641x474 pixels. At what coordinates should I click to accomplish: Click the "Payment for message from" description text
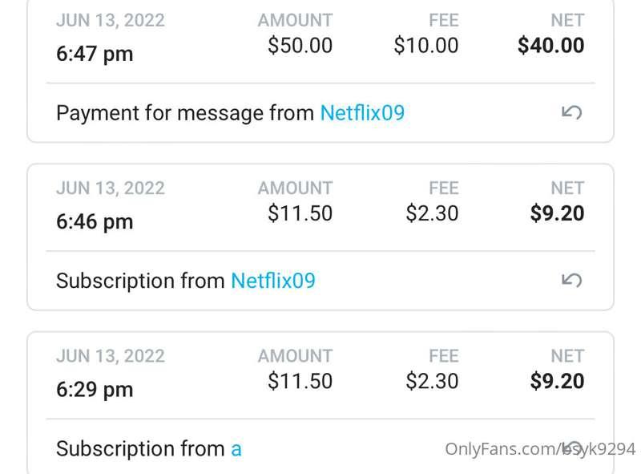click(184, 113)
